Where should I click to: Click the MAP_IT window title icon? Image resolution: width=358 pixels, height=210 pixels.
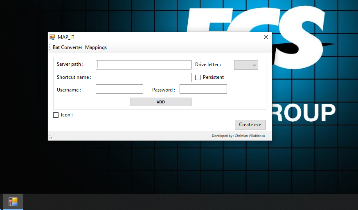point(52,37)
